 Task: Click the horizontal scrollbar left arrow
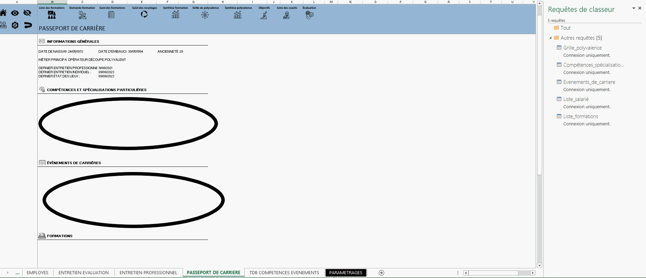pos(466,273)
